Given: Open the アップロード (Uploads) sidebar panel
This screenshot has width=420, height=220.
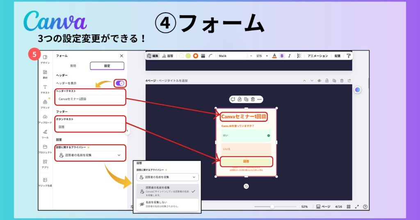Looking at the screenshot, I should click(x=45, y=119).
